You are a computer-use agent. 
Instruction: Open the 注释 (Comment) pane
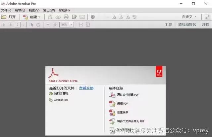point(206,24)
